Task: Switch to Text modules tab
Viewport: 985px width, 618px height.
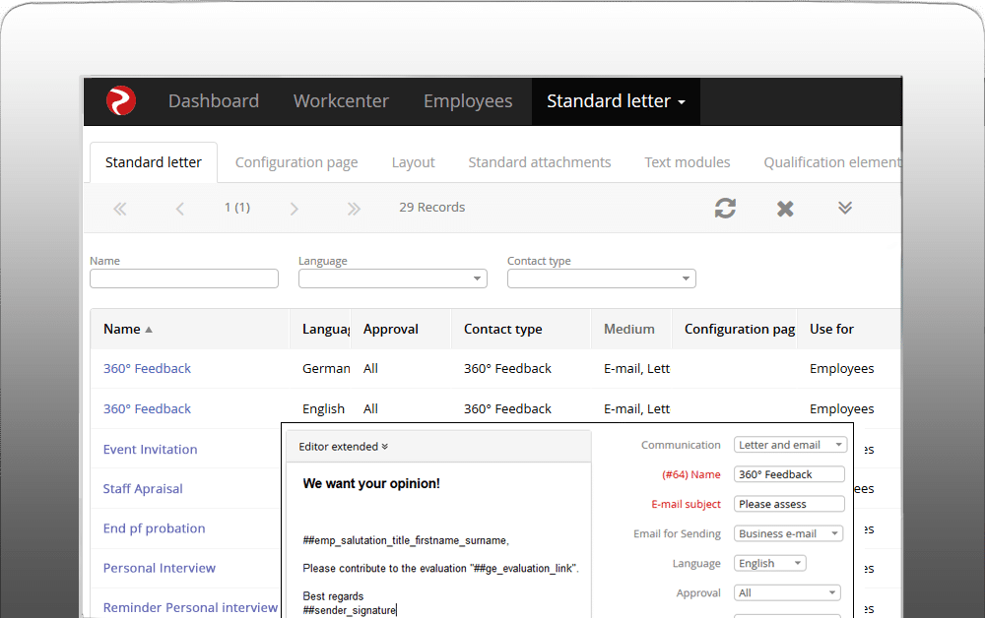Action: (x=688, y=162)
